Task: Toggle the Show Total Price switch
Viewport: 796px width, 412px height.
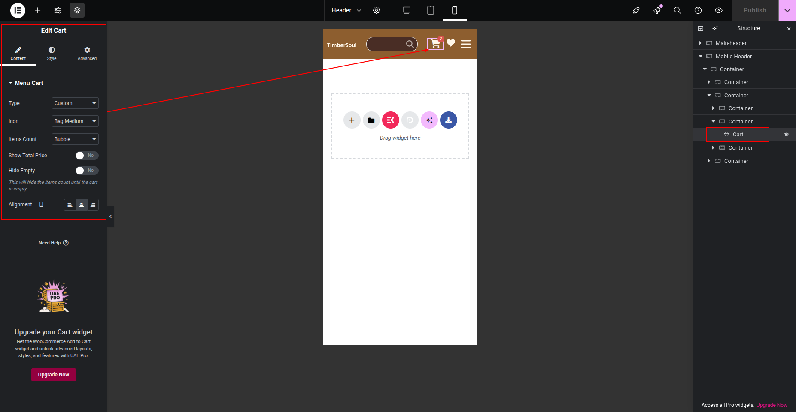Action: [87, 156]
